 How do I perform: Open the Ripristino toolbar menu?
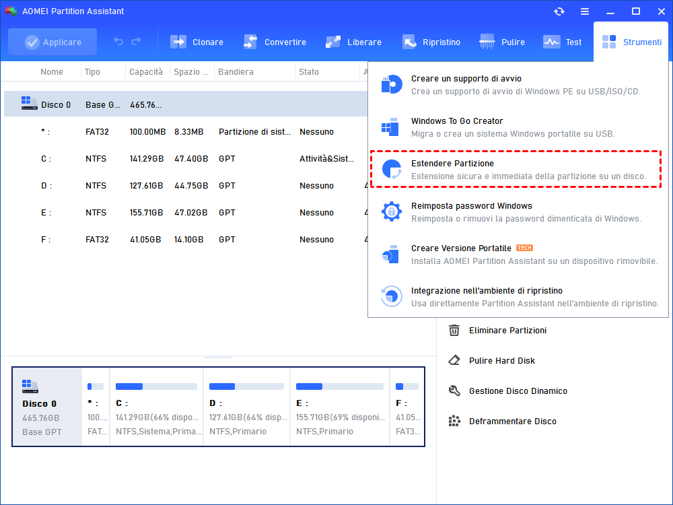(431, 42)
